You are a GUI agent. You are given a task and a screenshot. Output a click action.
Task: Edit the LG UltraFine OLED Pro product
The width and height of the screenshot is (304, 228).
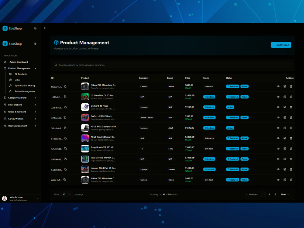pos(285,97)
